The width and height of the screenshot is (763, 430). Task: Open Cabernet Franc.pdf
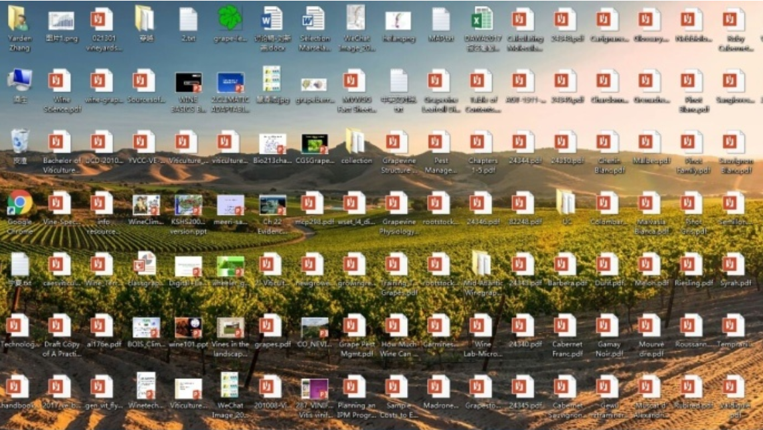[x=566, y=326]
